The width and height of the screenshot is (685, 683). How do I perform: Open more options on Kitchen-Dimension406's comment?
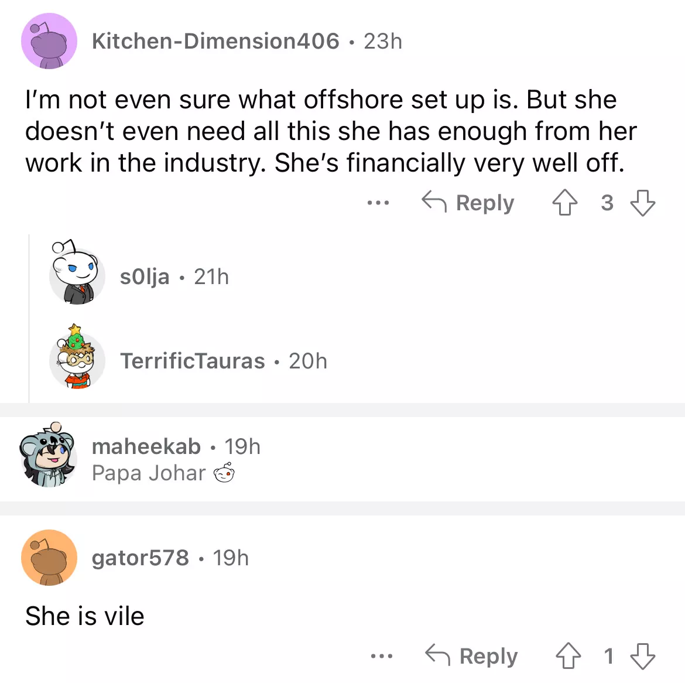[x=378, y=203]
